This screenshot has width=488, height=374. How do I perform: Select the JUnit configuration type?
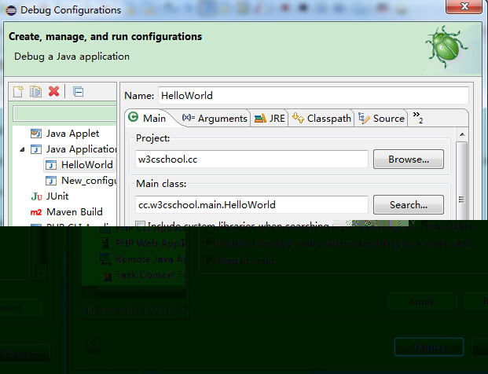pos(50,196)
